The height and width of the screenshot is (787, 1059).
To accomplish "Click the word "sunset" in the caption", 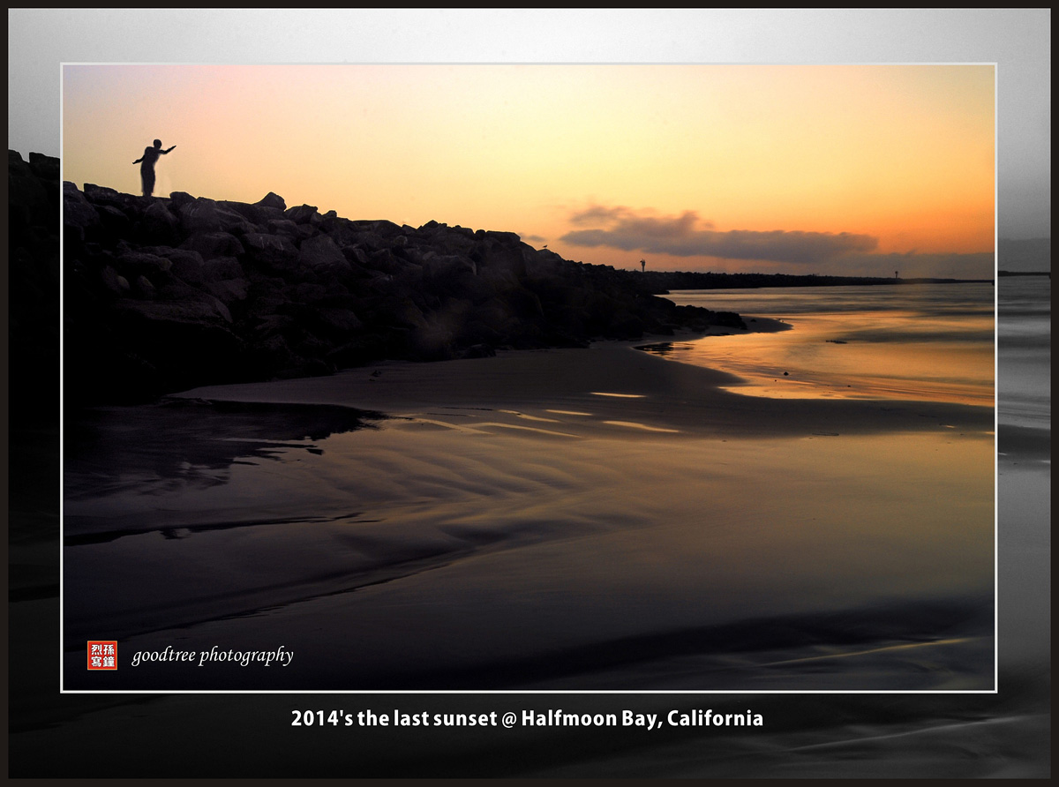I will click(469, 718).
